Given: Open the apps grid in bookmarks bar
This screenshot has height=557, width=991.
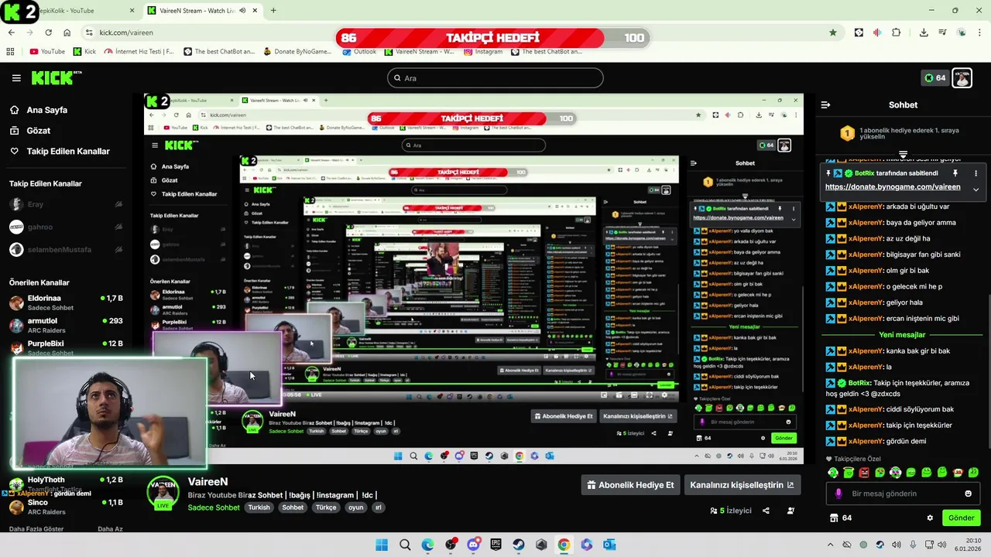Looking at the screenshot, I should (10, 52).
